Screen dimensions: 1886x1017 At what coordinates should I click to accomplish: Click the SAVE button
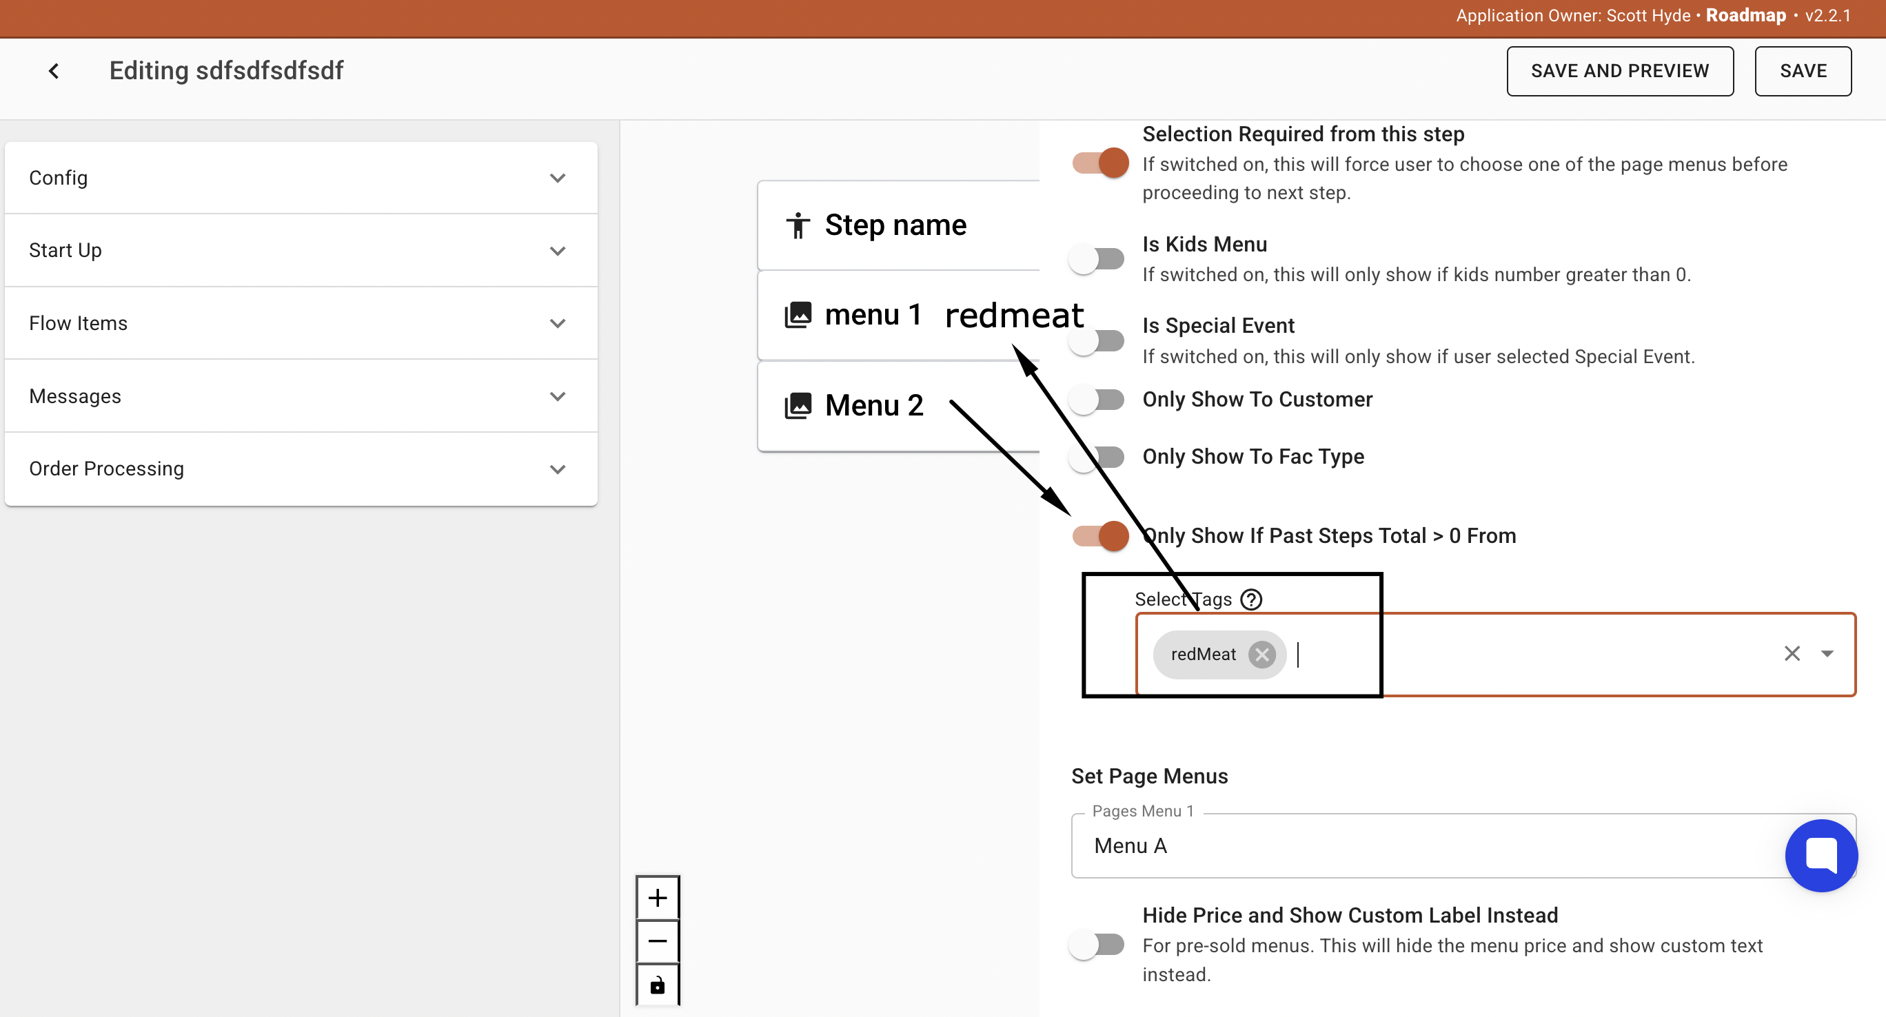(1803, 71)
